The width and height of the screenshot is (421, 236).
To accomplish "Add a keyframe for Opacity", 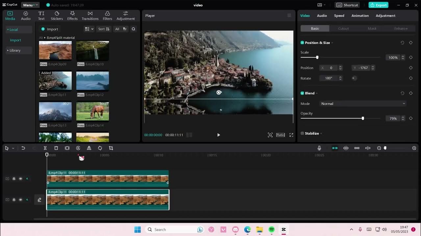I will pos(411,118).
